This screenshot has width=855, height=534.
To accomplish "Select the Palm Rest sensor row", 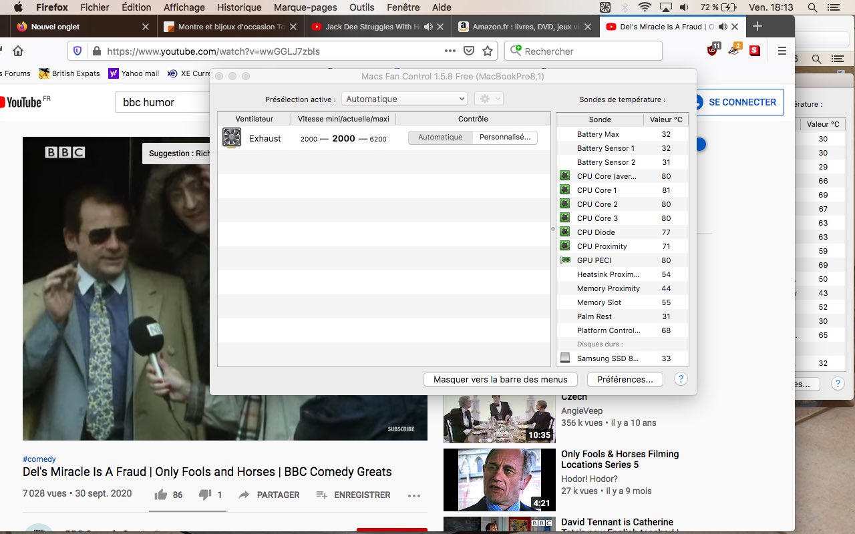I will pyautogui.click(x=623, y=316).
